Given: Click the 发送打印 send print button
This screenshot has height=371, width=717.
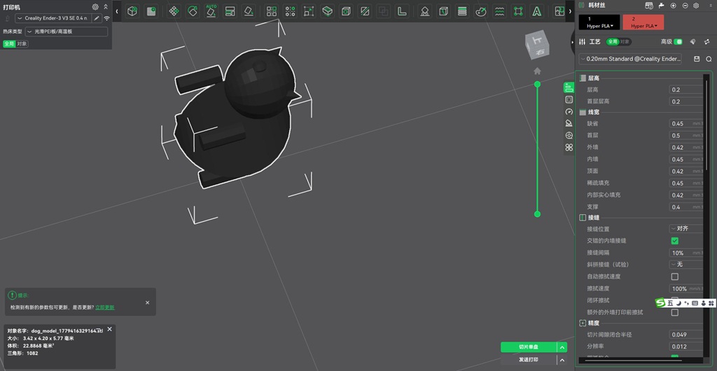Looking at the screenshot, I should pyautogui.click(x=529, y=360).
